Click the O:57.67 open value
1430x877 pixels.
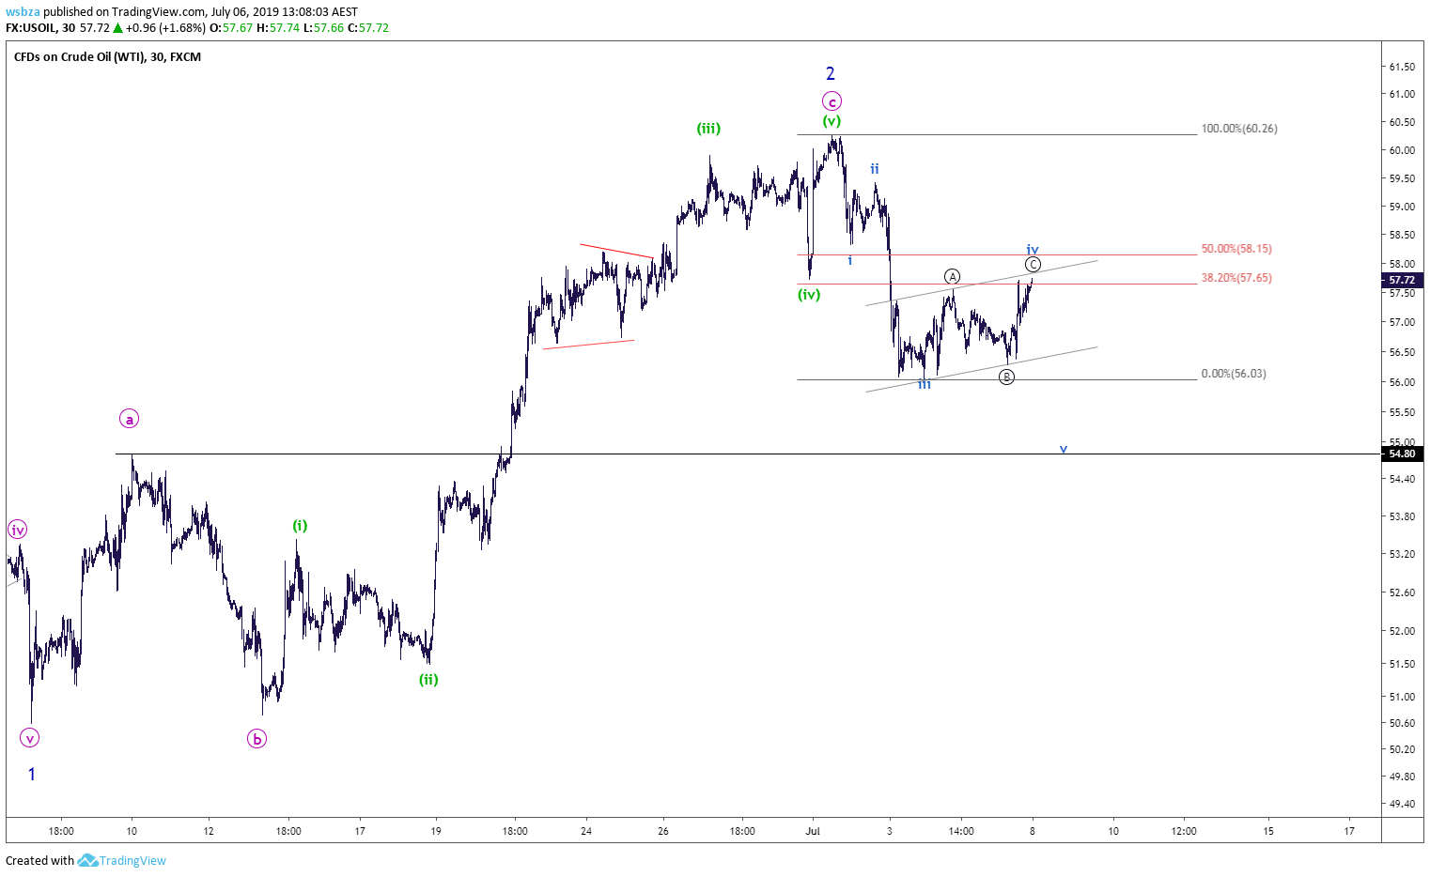[231, 28]
